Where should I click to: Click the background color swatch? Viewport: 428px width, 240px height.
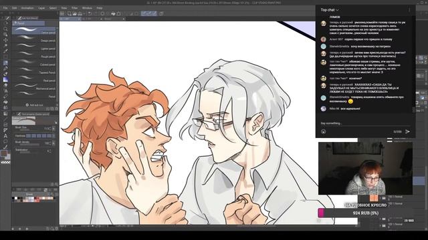pos(8,157)
